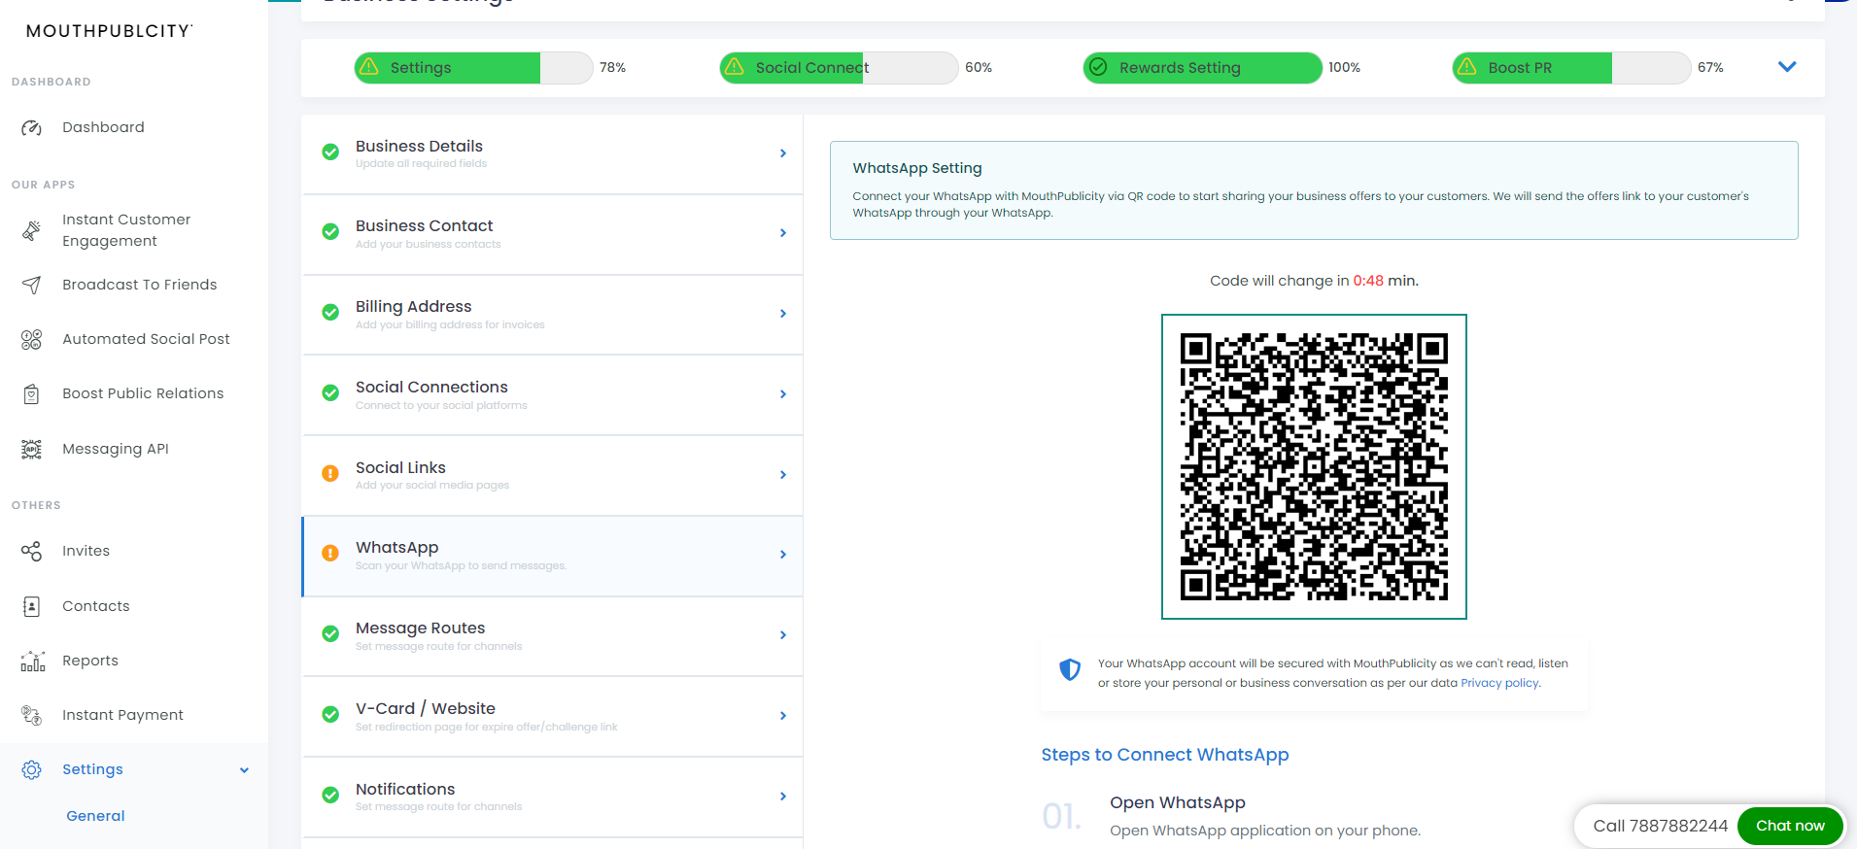Click the Invites share icon
The height and width of the screenshot is (849, 1857).
point(31,551)
